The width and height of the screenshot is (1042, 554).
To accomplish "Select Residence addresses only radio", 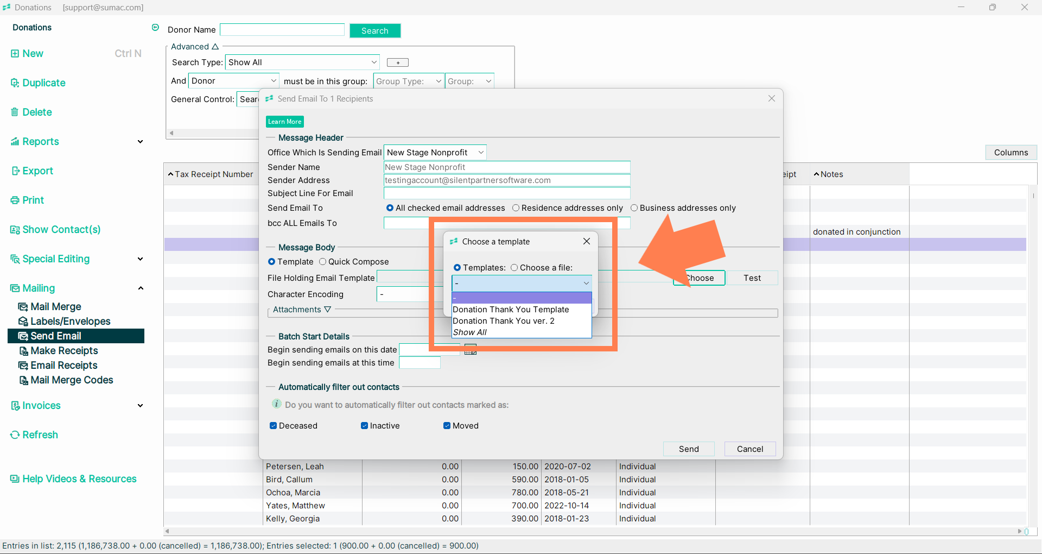I will tap(516, 208).
